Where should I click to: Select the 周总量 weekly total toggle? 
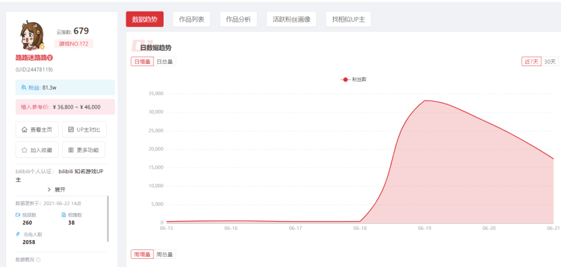[x=165, y=254]
